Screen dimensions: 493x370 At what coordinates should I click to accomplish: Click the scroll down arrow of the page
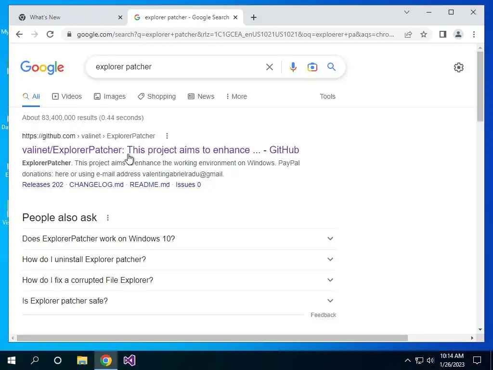[x=480, y=330]
